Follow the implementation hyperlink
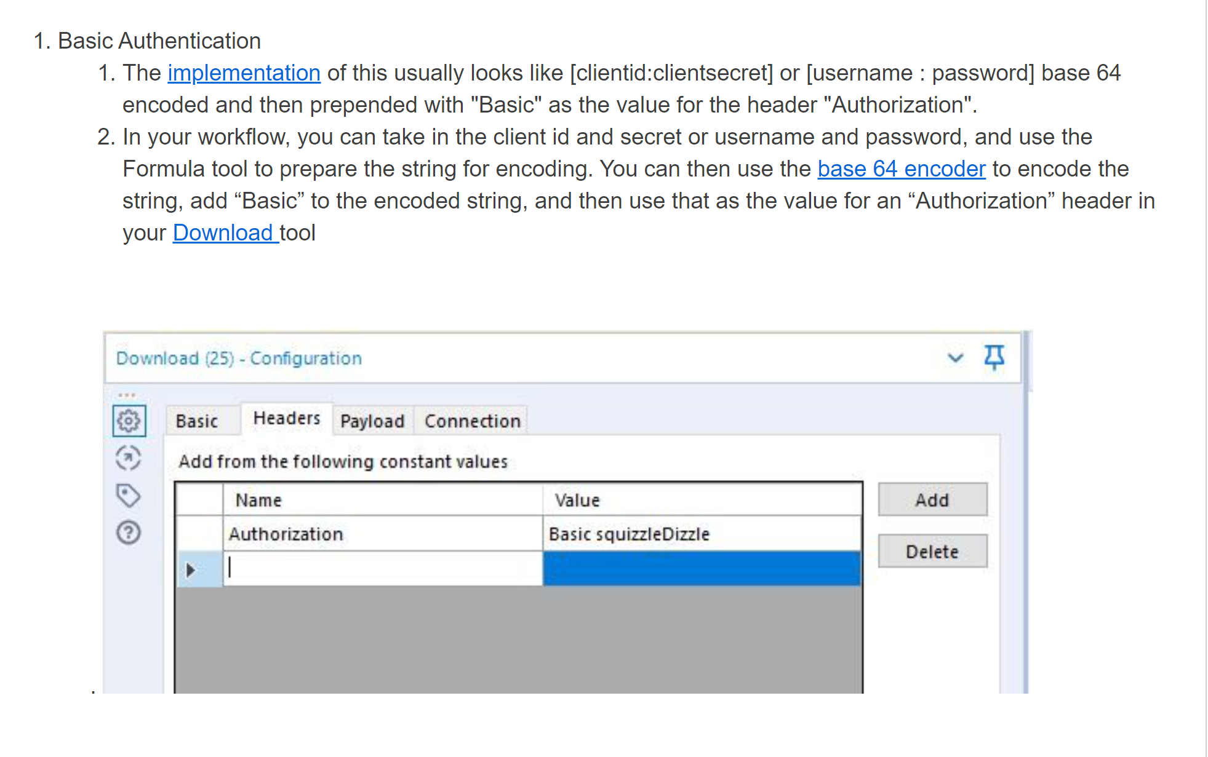The image size is (1208, 757). 244,73
